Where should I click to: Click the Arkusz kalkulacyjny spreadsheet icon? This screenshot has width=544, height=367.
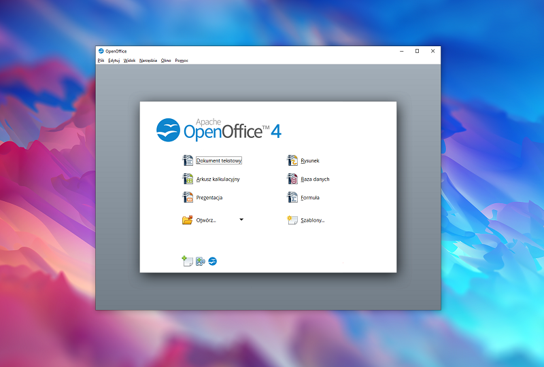(x=188, y=179)
